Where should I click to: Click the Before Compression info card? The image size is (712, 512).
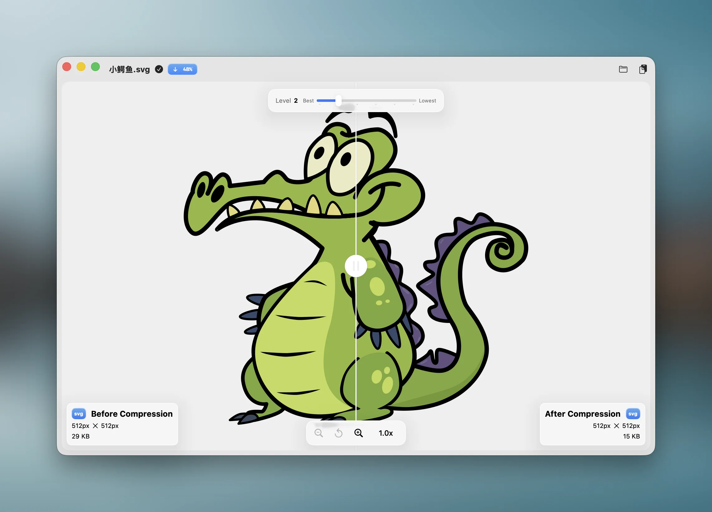pyautogui.click(x=122, y=424)
